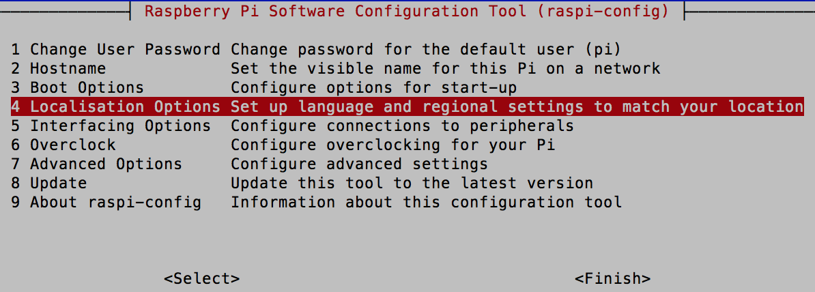Click the raspi-config window title text
Viewport: 815px width, 292px height.
407,11
